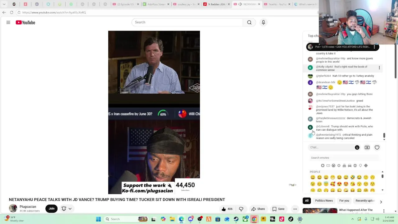Screen dimensions: 398x224
Task: Open the Top chat view dropdown
Action: tap(313, 36)
